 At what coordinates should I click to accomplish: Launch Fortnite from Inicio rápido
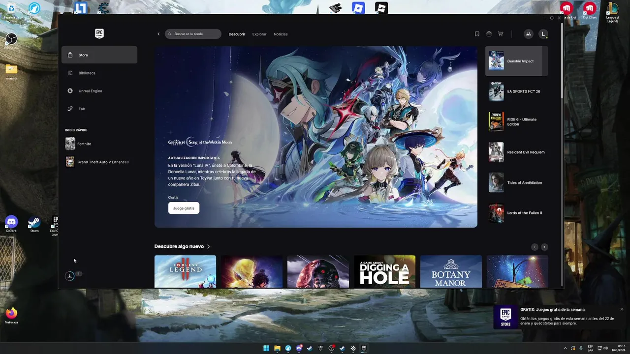[x=99, y=144]
